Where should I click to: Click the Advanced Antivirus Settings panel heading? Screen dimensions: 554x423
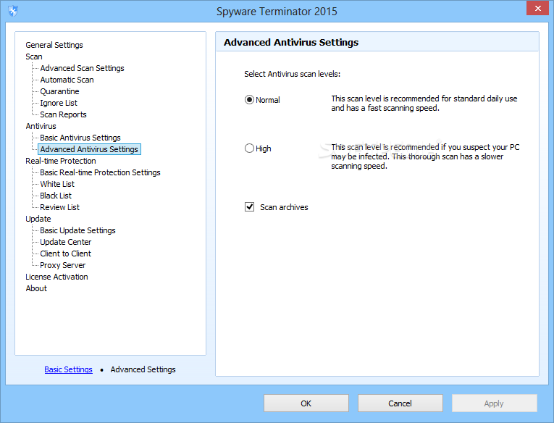(291, 43)
